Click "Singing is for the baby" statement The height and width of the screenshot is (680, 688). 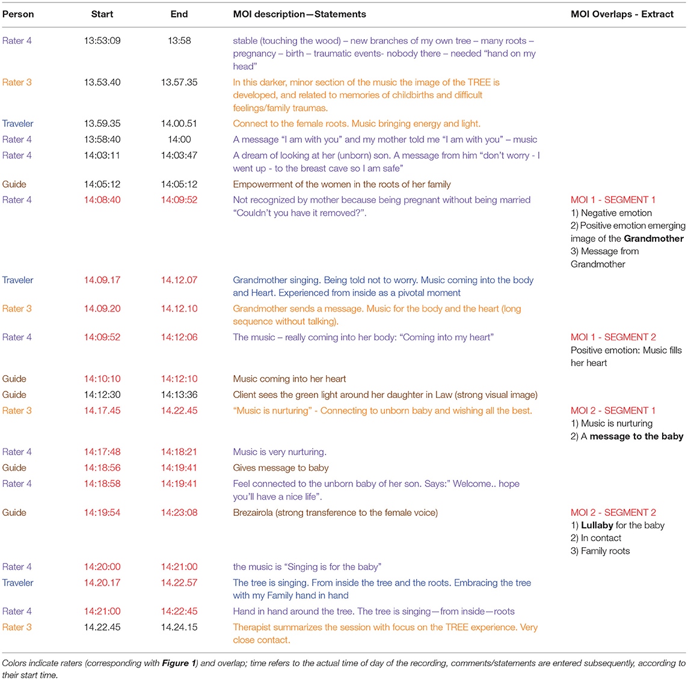coord(307,567)
